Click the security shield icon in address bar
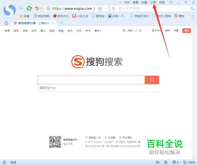This screenshot has height=165, width=197. (x=48, y=9)
